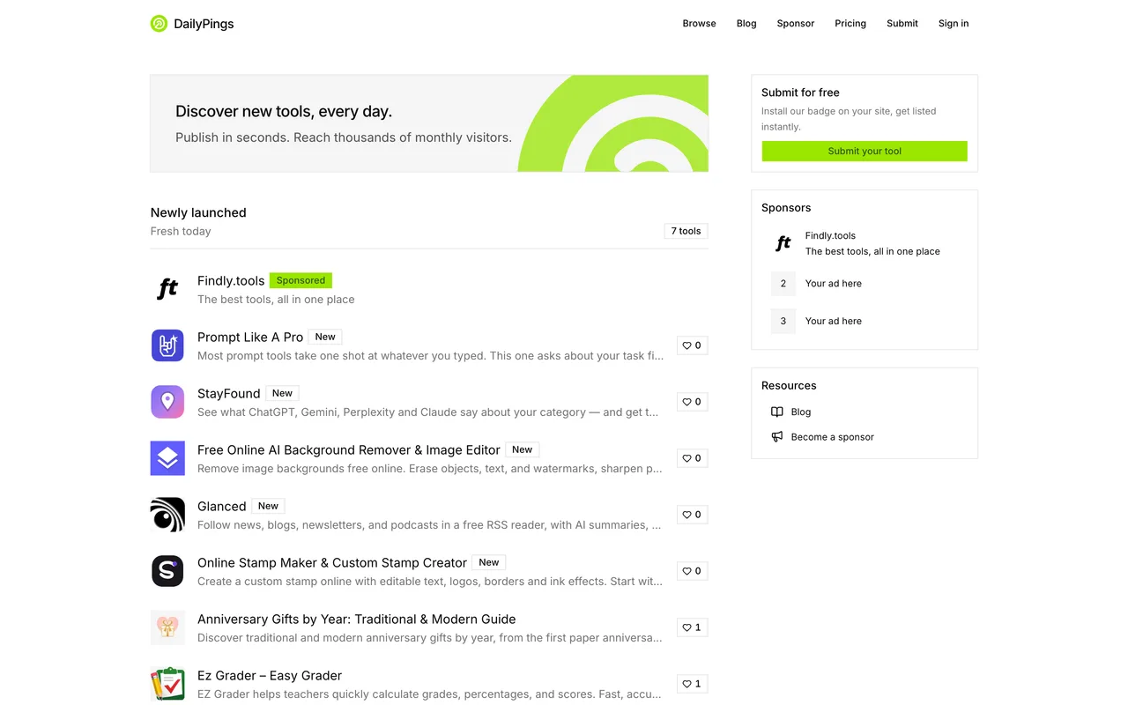The image size is (1128, 705).
Task: Open the Prompt Like A Pro app icon
Action: [167, 345]
